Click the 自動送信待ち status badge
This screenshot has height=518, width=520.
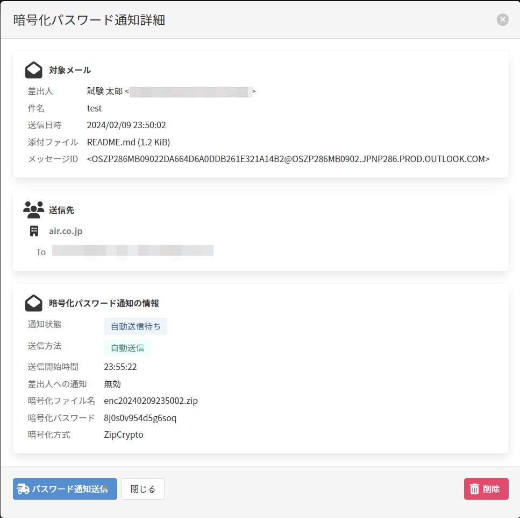tap(136, 326)
